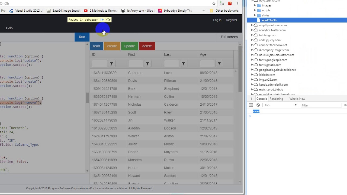
Task: Switch to Rendering tab
Action: point(276,99)
